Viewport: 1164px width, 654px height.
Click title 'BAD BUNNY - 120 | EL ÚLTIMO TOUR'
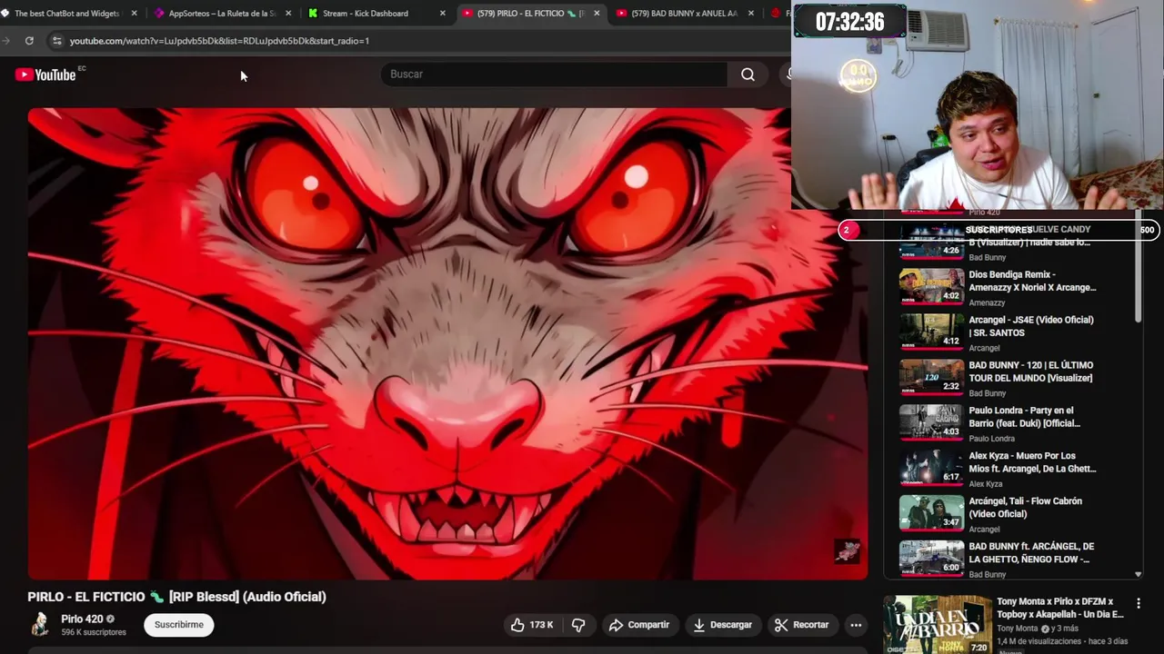coord(1031,372)
